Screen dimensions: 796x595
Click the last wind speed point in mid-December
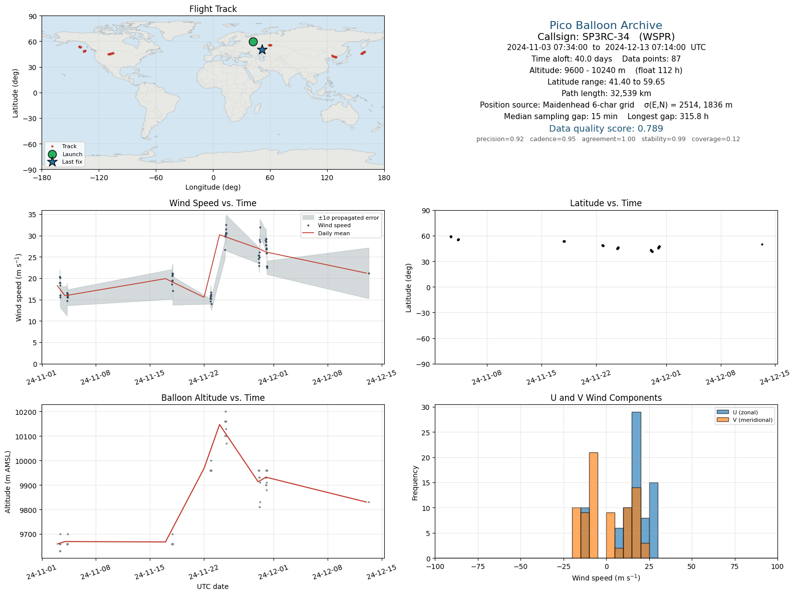click(369, 273)
